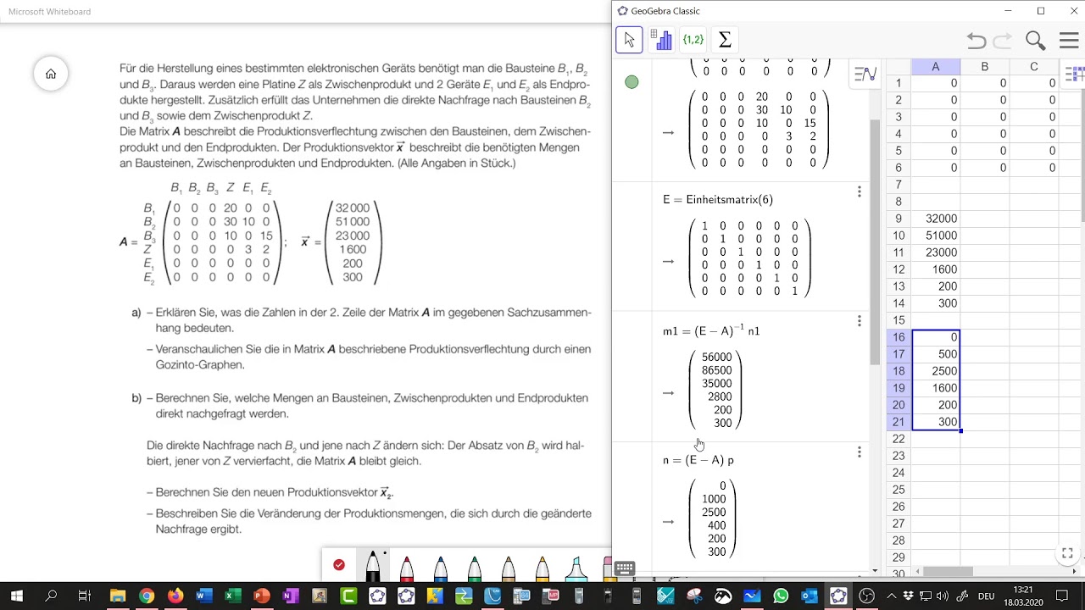Select spreadsheet column header A
1085x610 pixels.
coord(936,67)
